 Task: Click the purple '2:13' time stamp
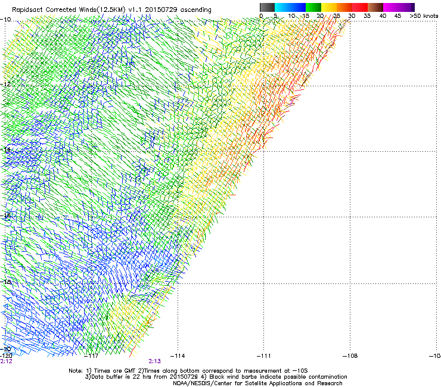click(x=155, y=361)
